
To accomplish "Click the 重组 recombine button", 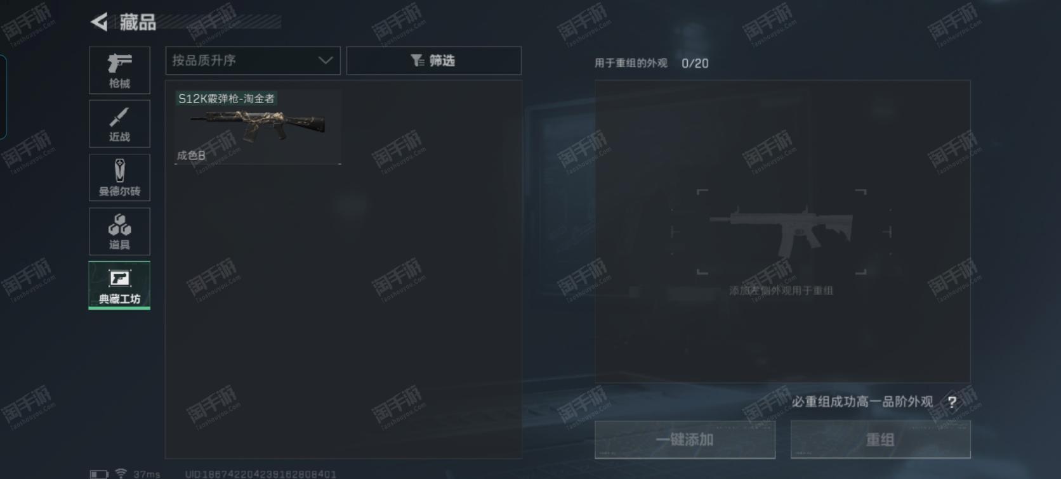I will [x=880, y=439].
